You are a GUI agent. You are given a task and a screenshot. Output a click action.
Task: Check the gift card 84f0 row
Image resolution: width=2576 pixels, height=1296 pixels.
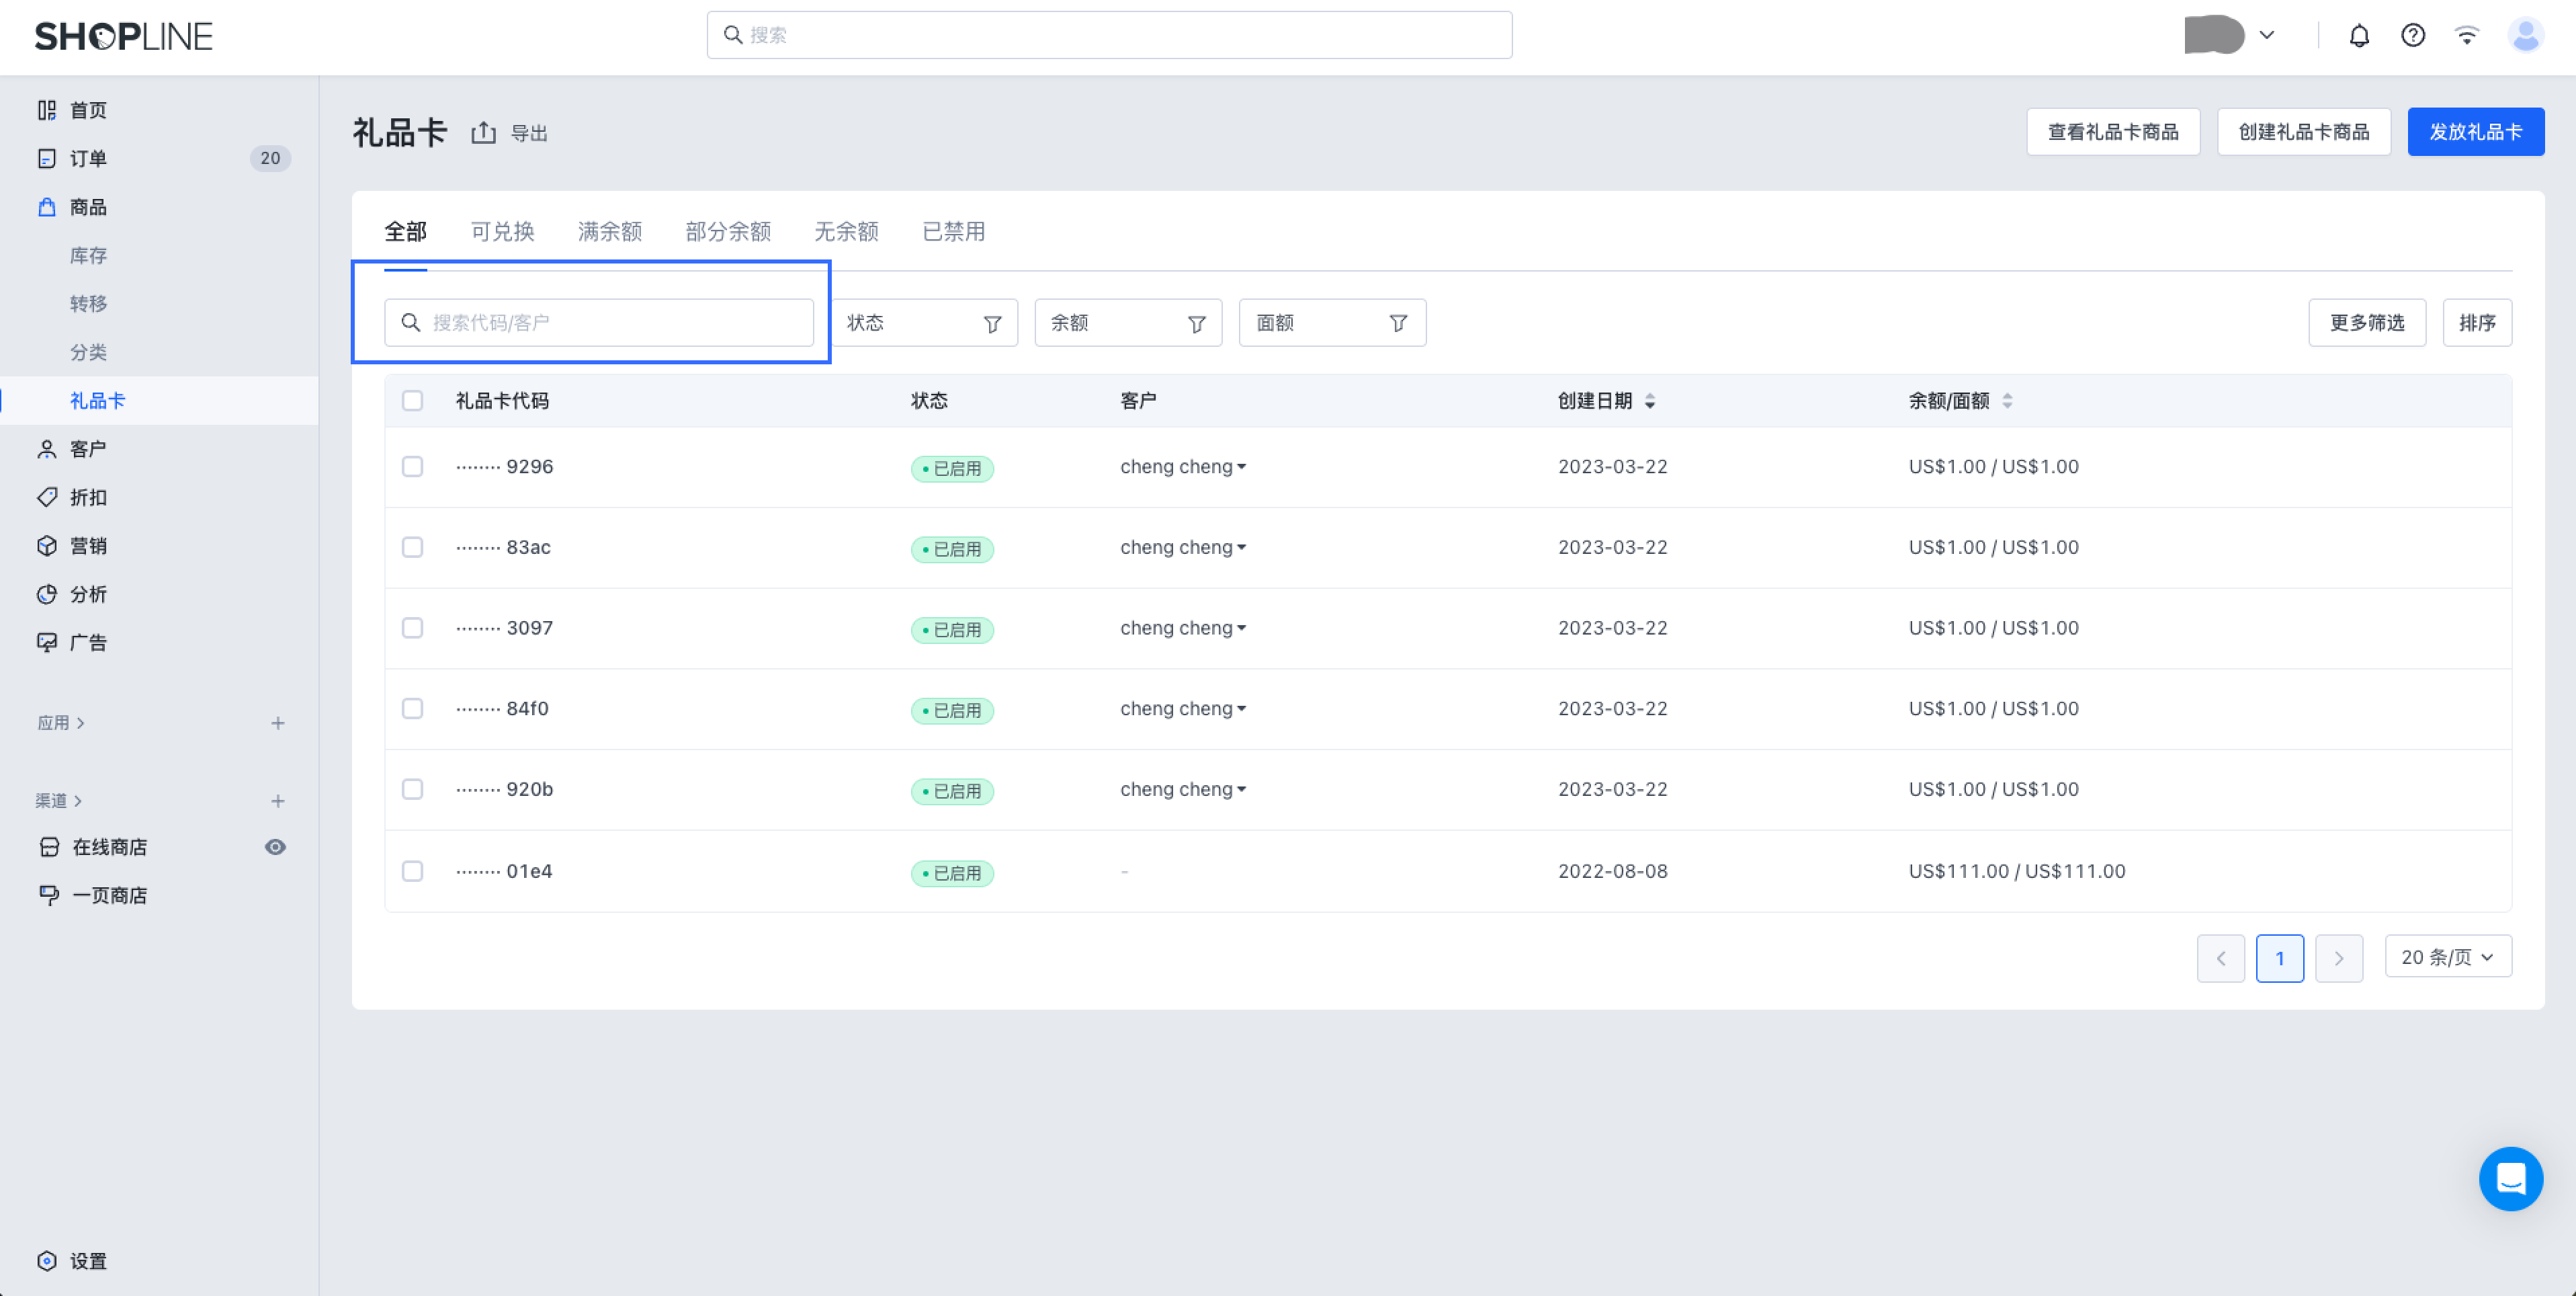point(412,708)
